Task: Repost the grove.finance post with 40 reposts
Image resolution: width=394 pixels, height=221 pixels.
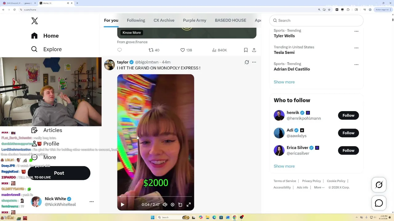Action: pos(154,50)
